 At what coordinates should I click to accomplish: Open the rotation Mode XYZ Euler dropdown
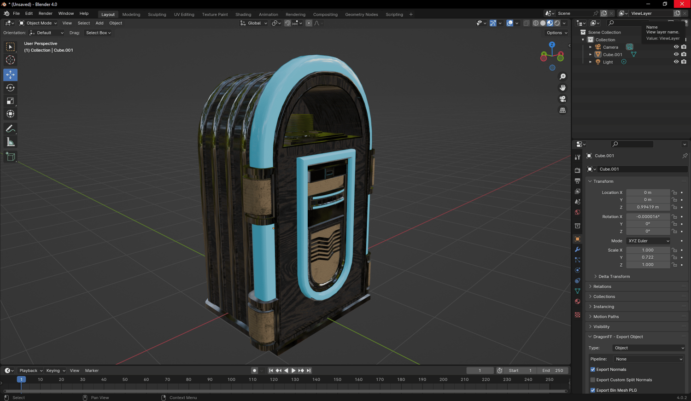(x=648, y=241)
